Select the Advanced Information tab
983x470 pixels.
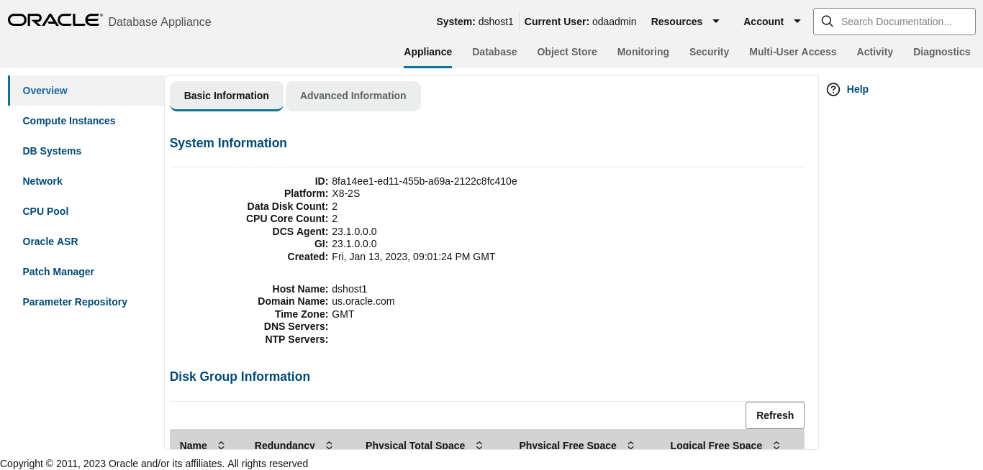(x=353, y=96)
